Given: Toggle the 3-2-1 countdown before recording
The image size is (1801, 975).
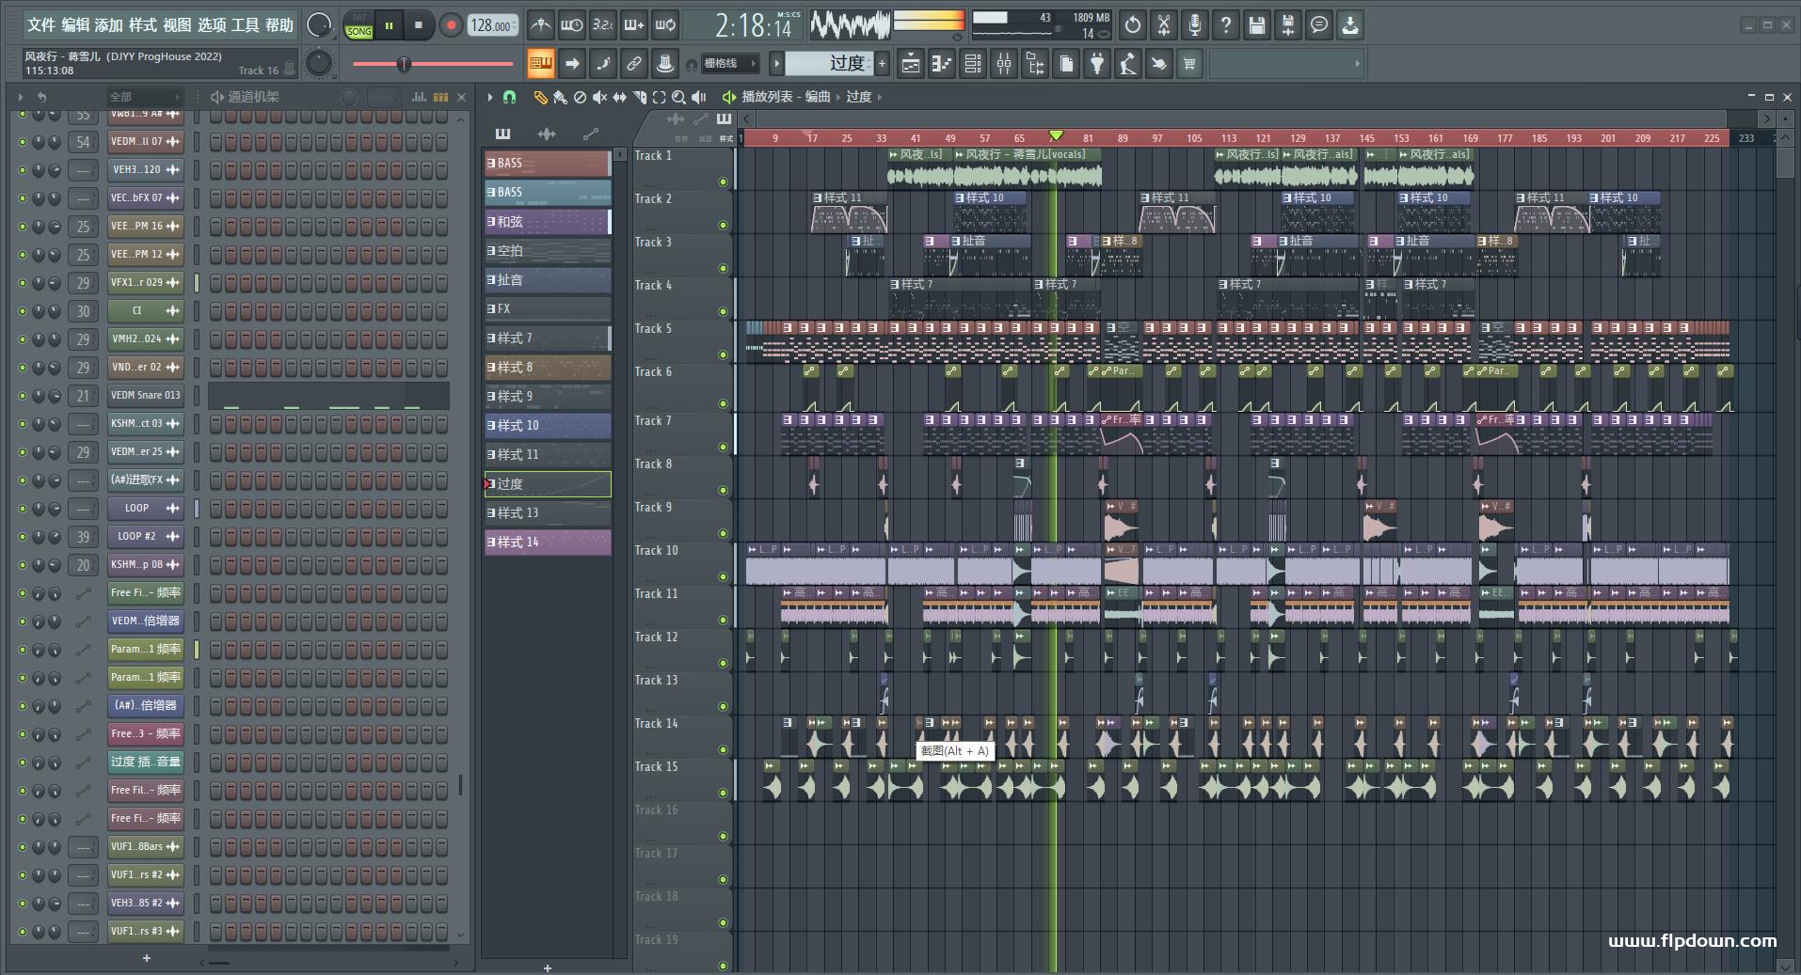Looking at the screenshot, I should pyautogui.click(x=603, y=25).
